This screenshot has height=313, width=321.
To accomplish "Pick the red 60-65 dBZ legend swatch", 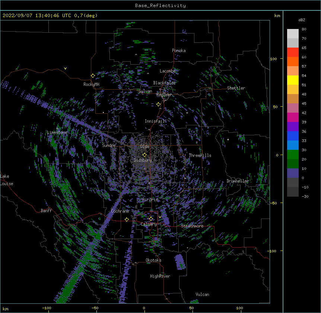I will point(293,52).
